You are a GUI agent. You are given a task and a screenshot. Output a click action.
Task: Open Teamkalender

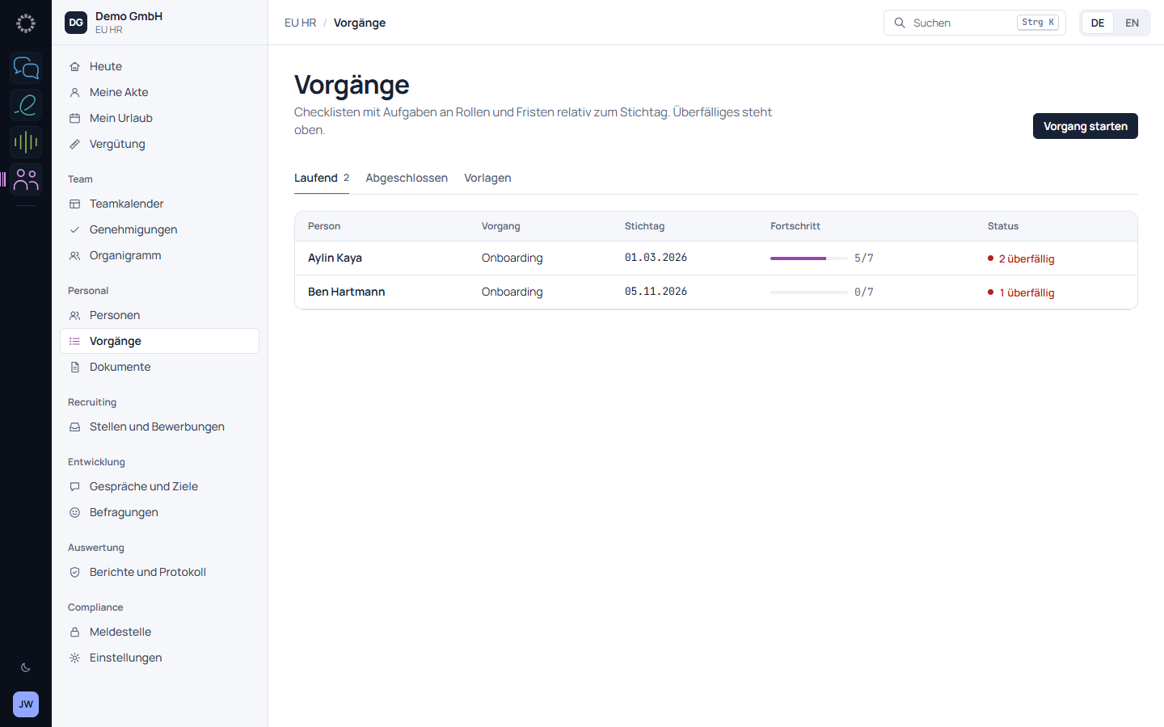click(x=159, y=204)
